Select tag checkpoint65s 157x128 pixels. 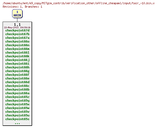[x=17, y=119]
